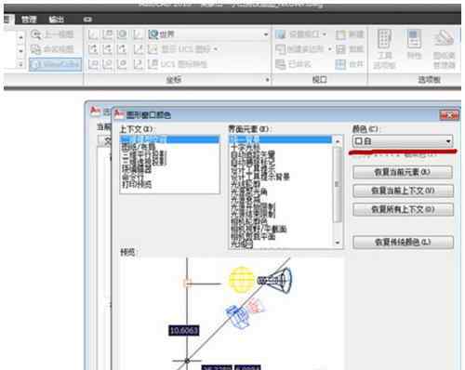The image size is (465, 370).
Task: Click the 上一视图 previous view icon
Action: pyautogui.click(x=36, y=34)
